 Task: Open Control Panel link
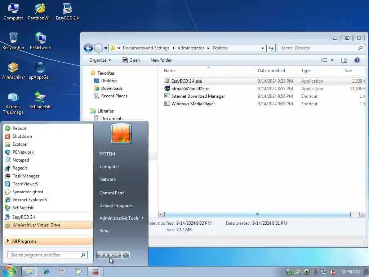112,193
